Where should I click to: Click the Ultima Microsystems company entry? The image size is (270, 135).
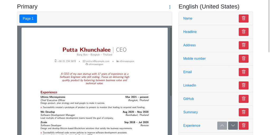(53, 97)
